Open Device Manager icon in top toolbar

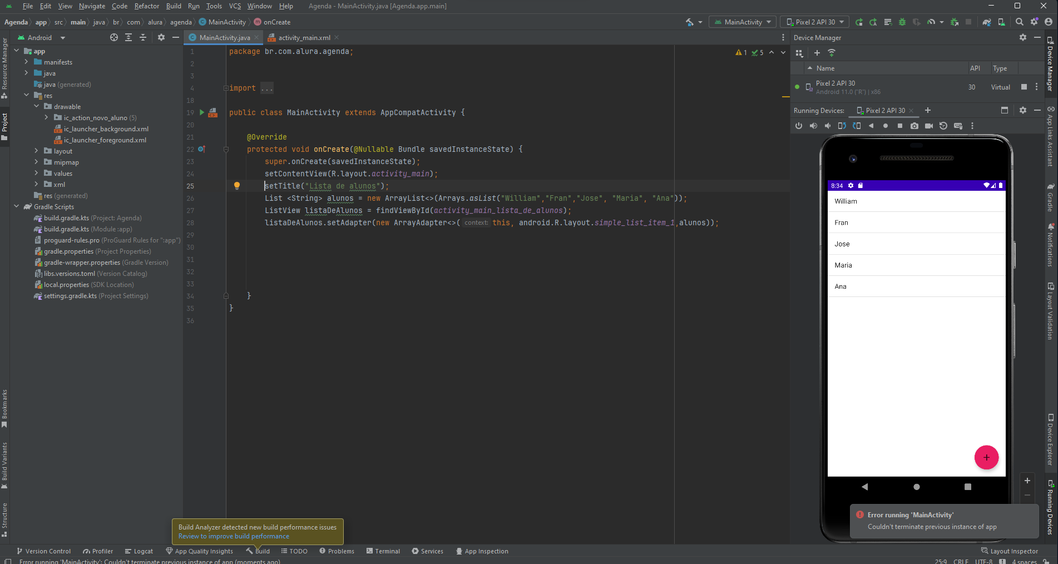pos(1001,22)
